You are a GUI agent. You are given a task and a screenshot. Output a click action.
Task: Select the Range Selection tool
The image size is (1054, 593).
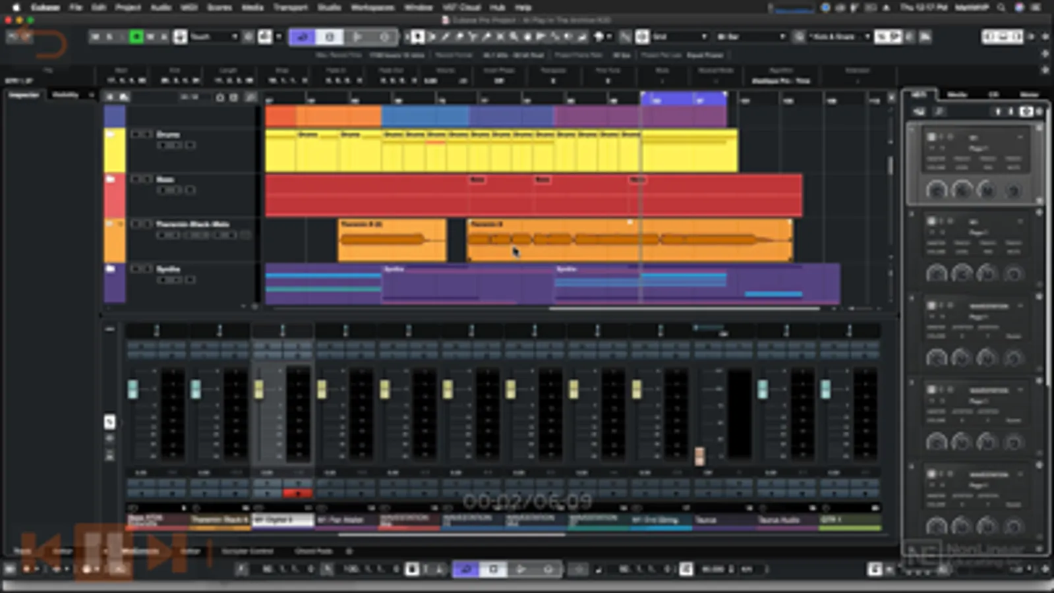(432, 37)
